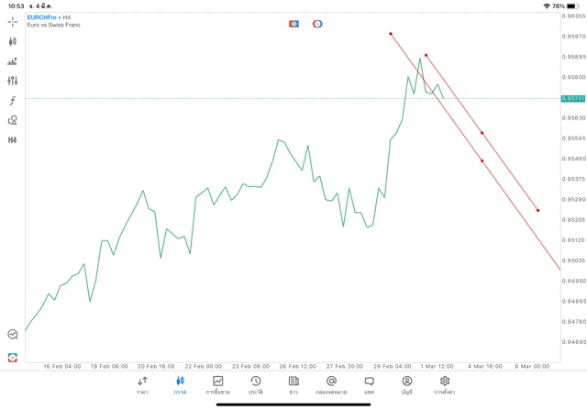Open the ประวัติ history tab

coord(255,385)
